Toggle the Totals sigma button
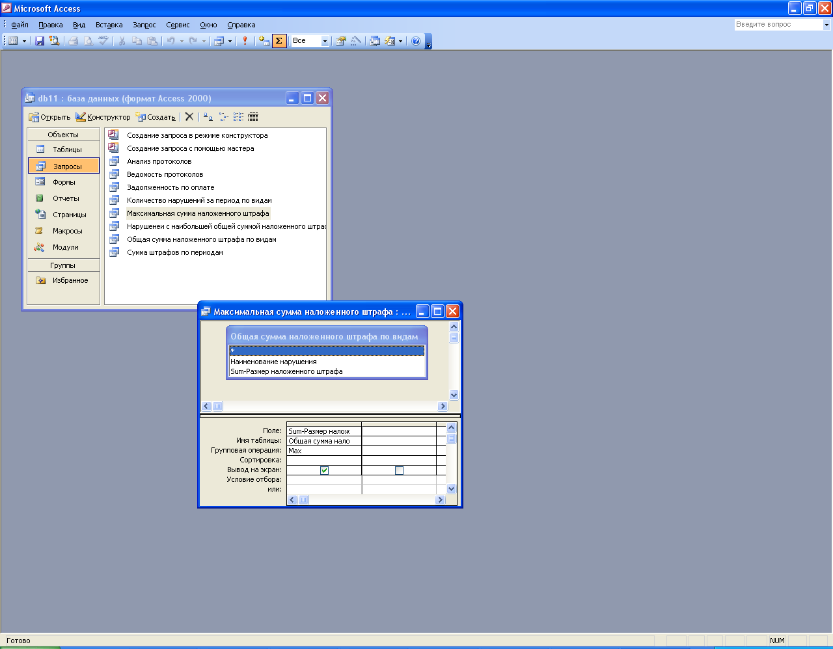833x649 pixels. tap(279, 41)
